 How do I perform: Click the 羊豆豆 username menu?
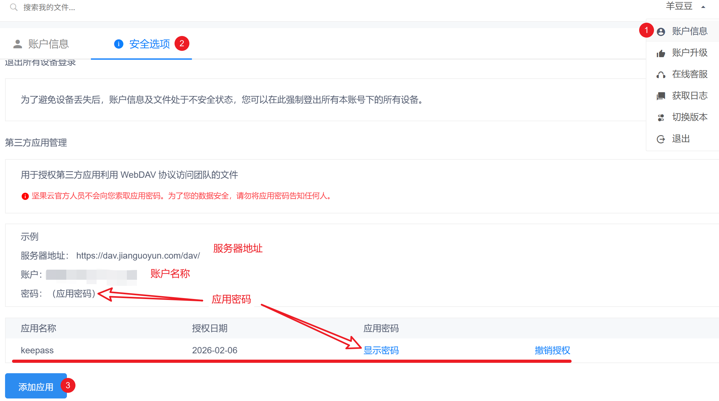click(679, 6)
